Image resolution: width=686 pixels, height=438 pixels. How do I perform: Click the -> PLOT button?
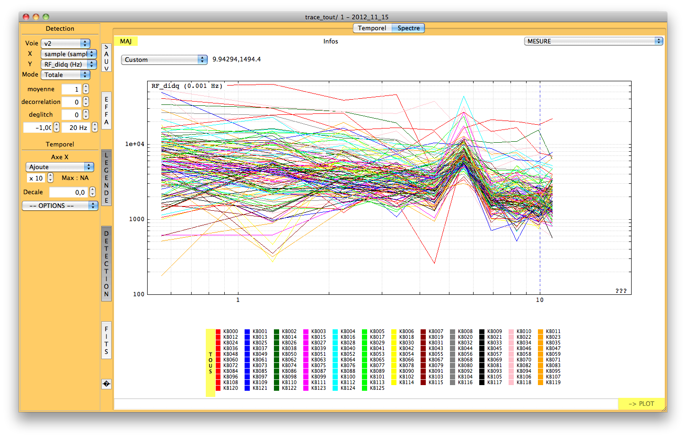pyautogui.click(x=641, y=404)
